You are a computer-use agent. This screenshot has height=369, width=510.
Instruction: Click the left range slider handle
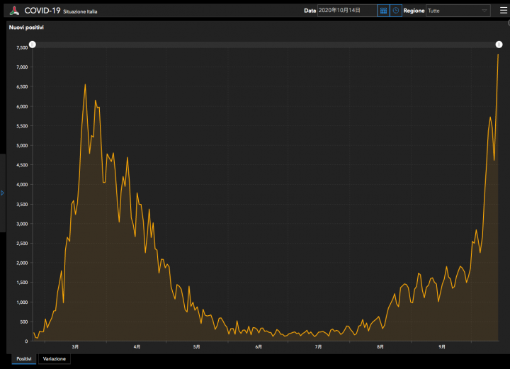33,45
